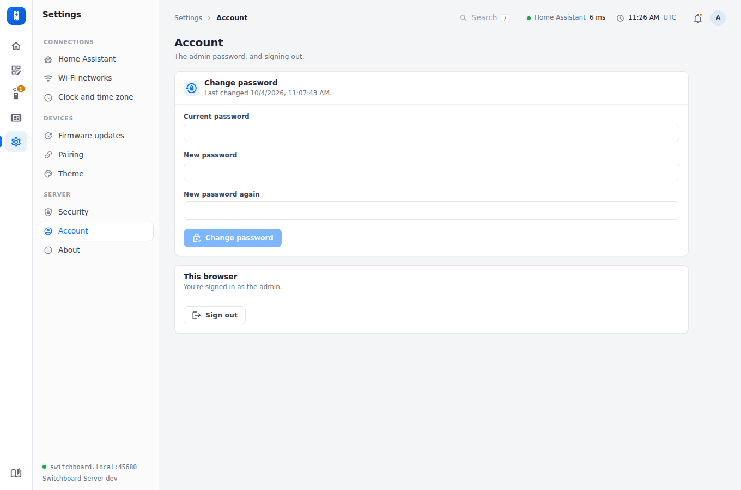Click switchboard.local:45680 server address

coord(93,467)
